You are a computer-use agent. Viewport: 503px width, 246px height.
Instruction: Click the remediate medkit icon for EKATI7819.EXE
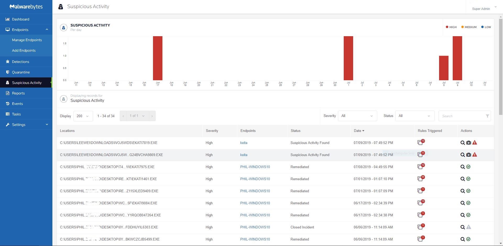pyautogui.click(x=469, y=143)
